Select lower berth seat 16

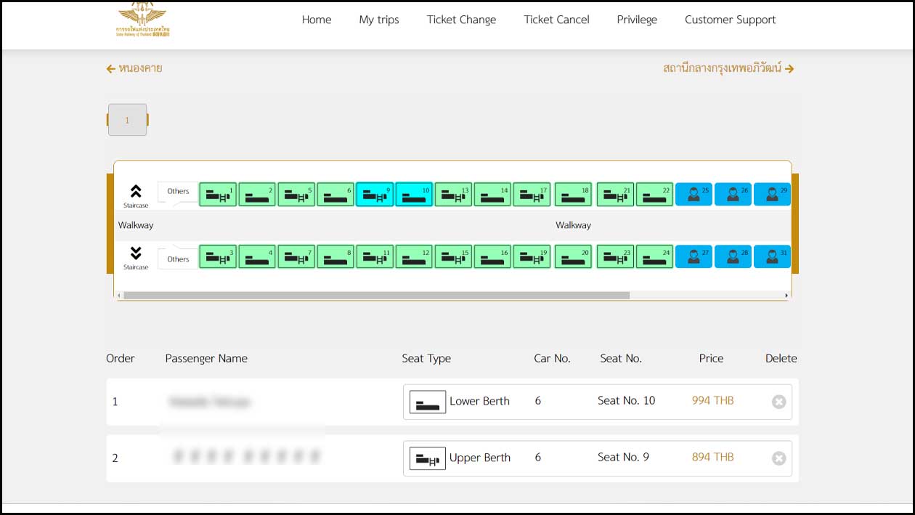(x=492, y=256)
